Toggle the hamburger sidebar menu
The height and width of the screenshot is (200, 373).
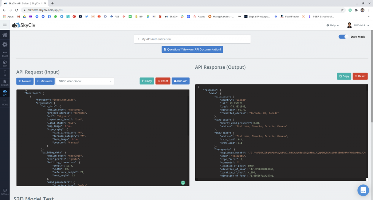point(5,25)
